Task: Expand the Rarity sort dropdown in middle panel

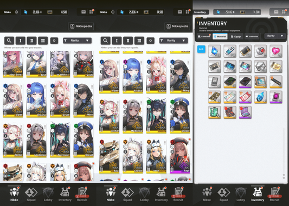Action: [174, 41]
